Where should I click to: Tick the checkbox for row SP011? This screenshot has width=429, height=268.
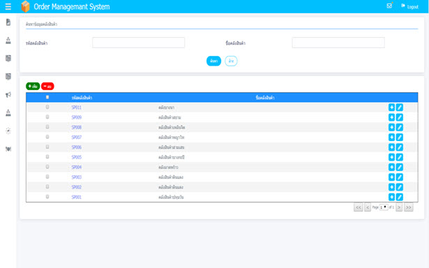[x=47, y=107]
